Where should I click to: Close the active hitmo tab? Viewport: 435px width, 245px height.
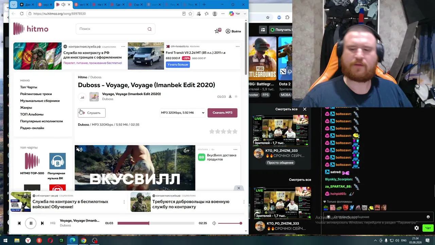click(x=69, y=4)
